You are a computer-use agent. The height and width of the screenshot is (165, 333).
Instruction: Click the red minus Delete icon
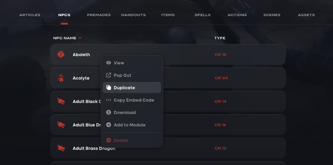(109, 141)
